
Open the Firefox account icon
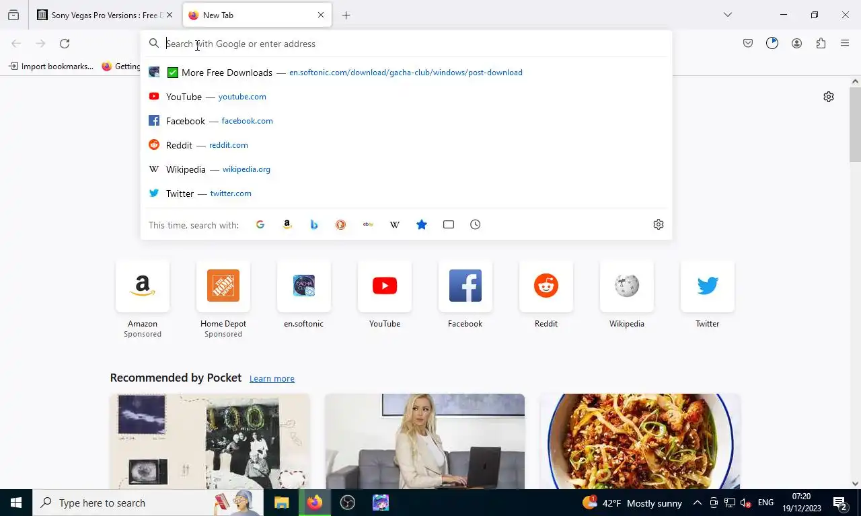pos(796,44)
